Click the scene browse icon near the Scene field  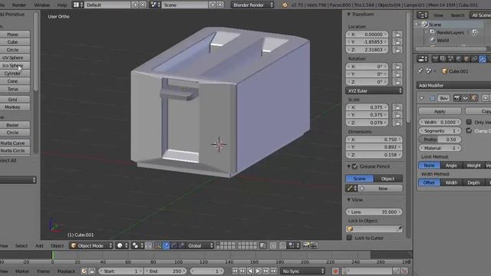tap(155, 5)
